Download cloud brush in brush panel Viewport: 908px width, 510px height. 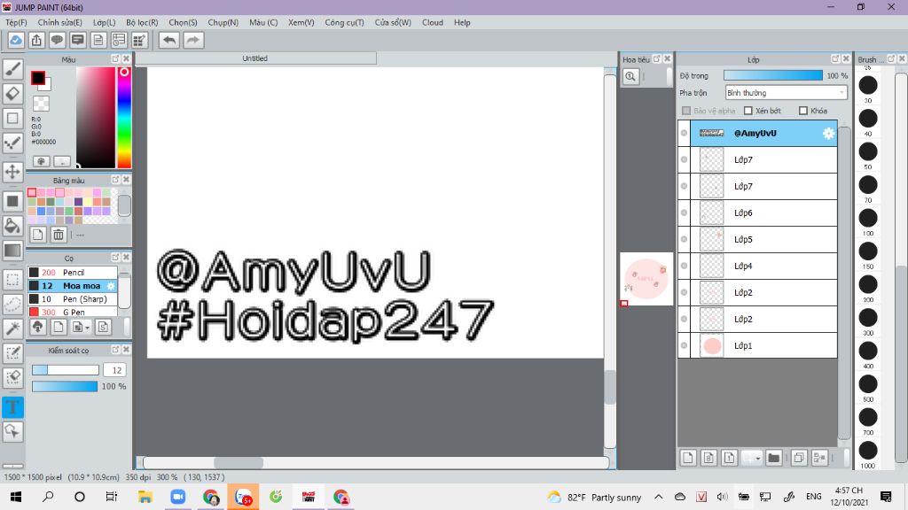[37, 327]
